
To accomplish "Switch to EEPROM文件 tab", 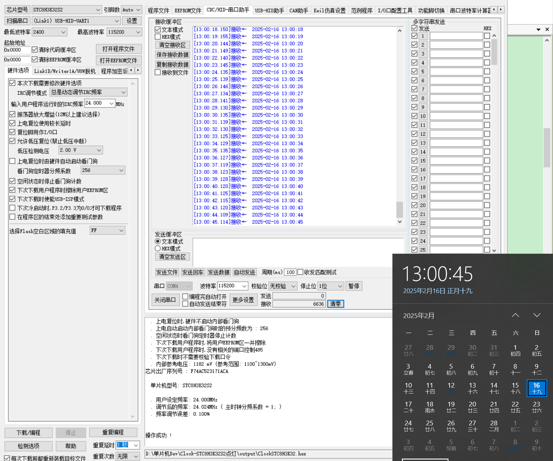I will coord(188,10).
